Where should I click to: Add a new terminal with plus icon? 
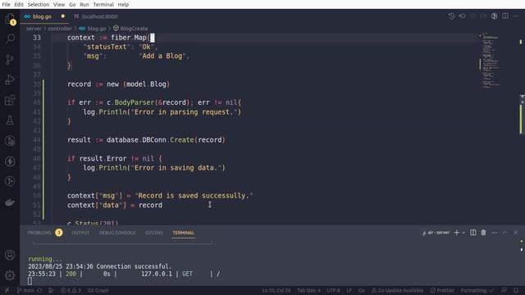click(456, 233)
